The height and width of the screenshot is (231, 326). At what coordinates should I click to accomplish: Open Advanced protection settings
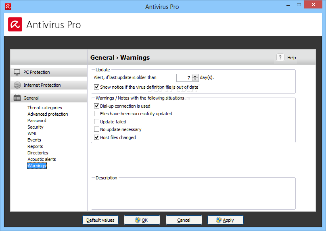tap(48, 114)
